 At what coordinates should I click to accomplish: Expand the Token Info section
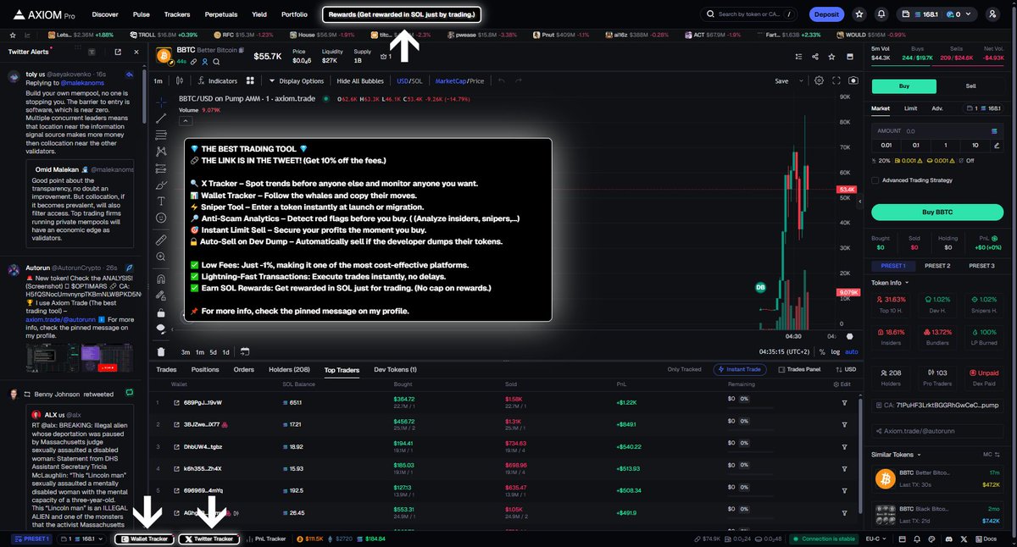(x=890, y=283)
